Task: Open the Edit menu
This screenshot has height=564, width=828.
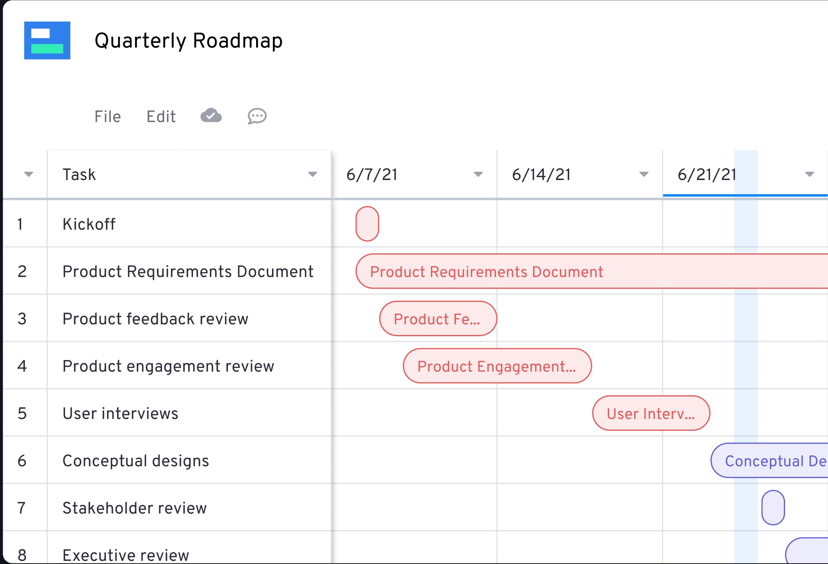Action: pos(161,117)
